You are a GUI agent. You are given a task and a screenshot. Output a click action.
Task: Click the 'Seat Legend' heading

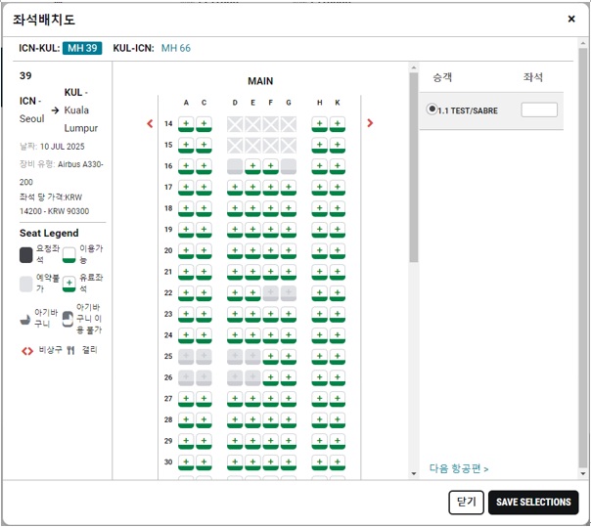pos(49,233)
